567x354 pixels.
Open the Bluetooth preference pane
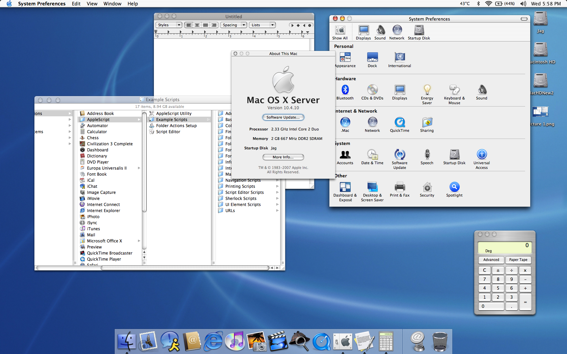345,90
